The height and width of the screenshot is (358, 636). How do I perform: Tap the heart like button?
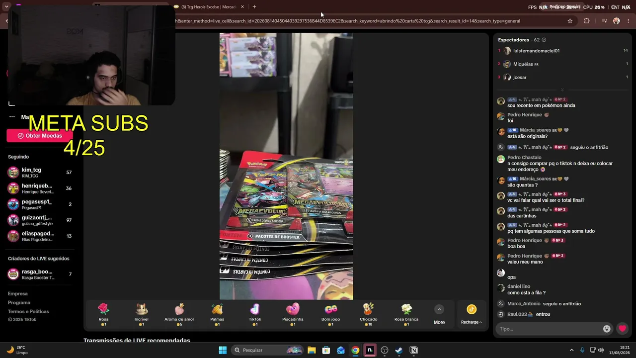622,329
